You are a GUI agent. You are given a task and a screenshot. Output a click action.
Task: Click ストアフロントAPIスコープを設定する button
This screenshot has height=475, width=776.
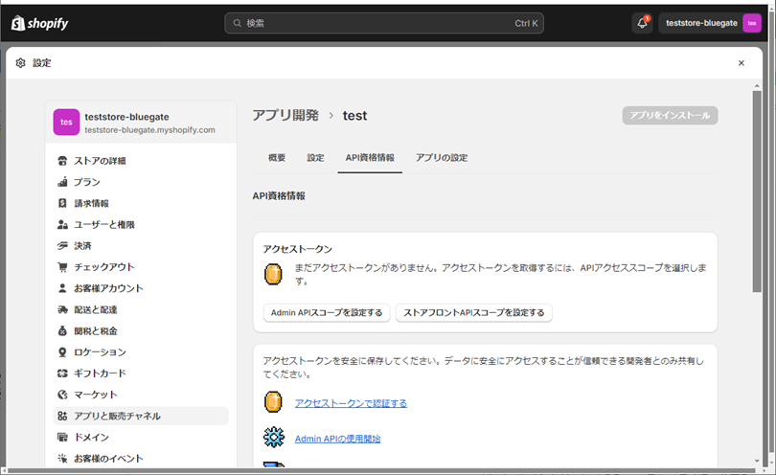point(473,312)
